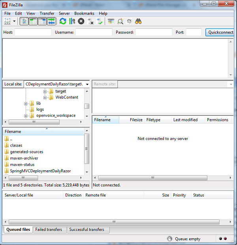The image size is (237, 245).
Task: Click the Server/Local file column header
Action: point(33,195)
